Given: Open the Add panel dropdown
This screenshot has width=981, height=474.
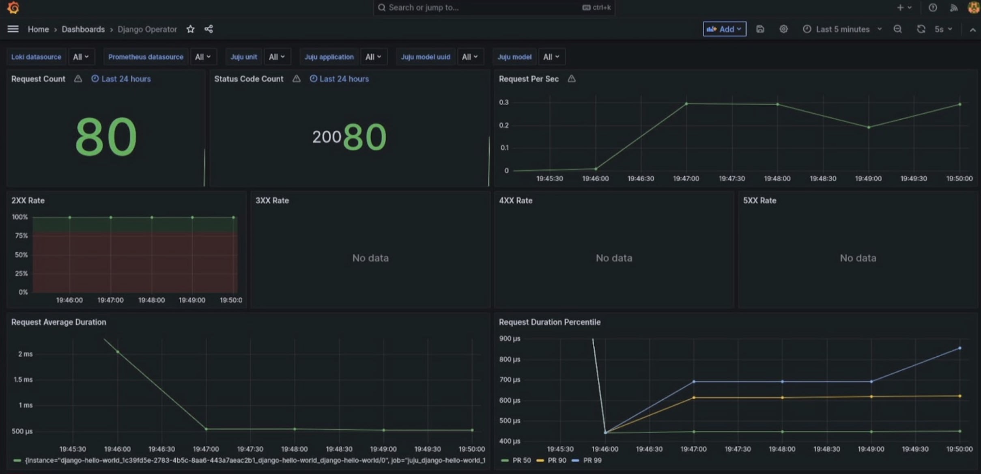Looking at the screenshot, I should (725, 29).
